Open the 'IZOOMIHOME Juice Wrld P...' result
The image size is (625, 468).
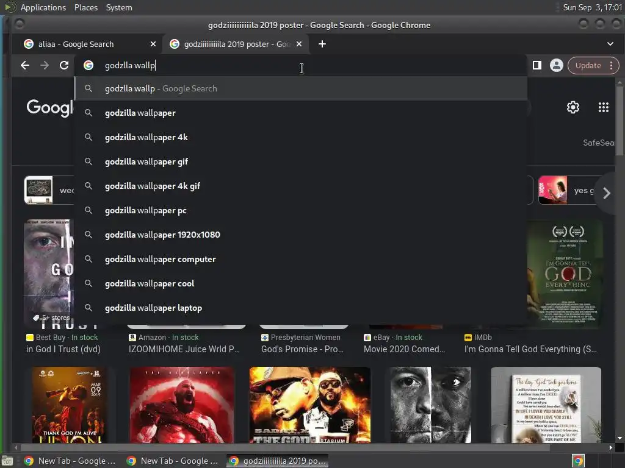184,349
